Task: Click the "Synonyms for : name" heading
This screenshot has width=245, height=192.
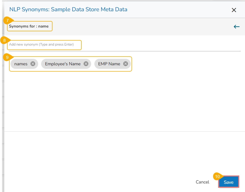Action: [x=29, y=26]
